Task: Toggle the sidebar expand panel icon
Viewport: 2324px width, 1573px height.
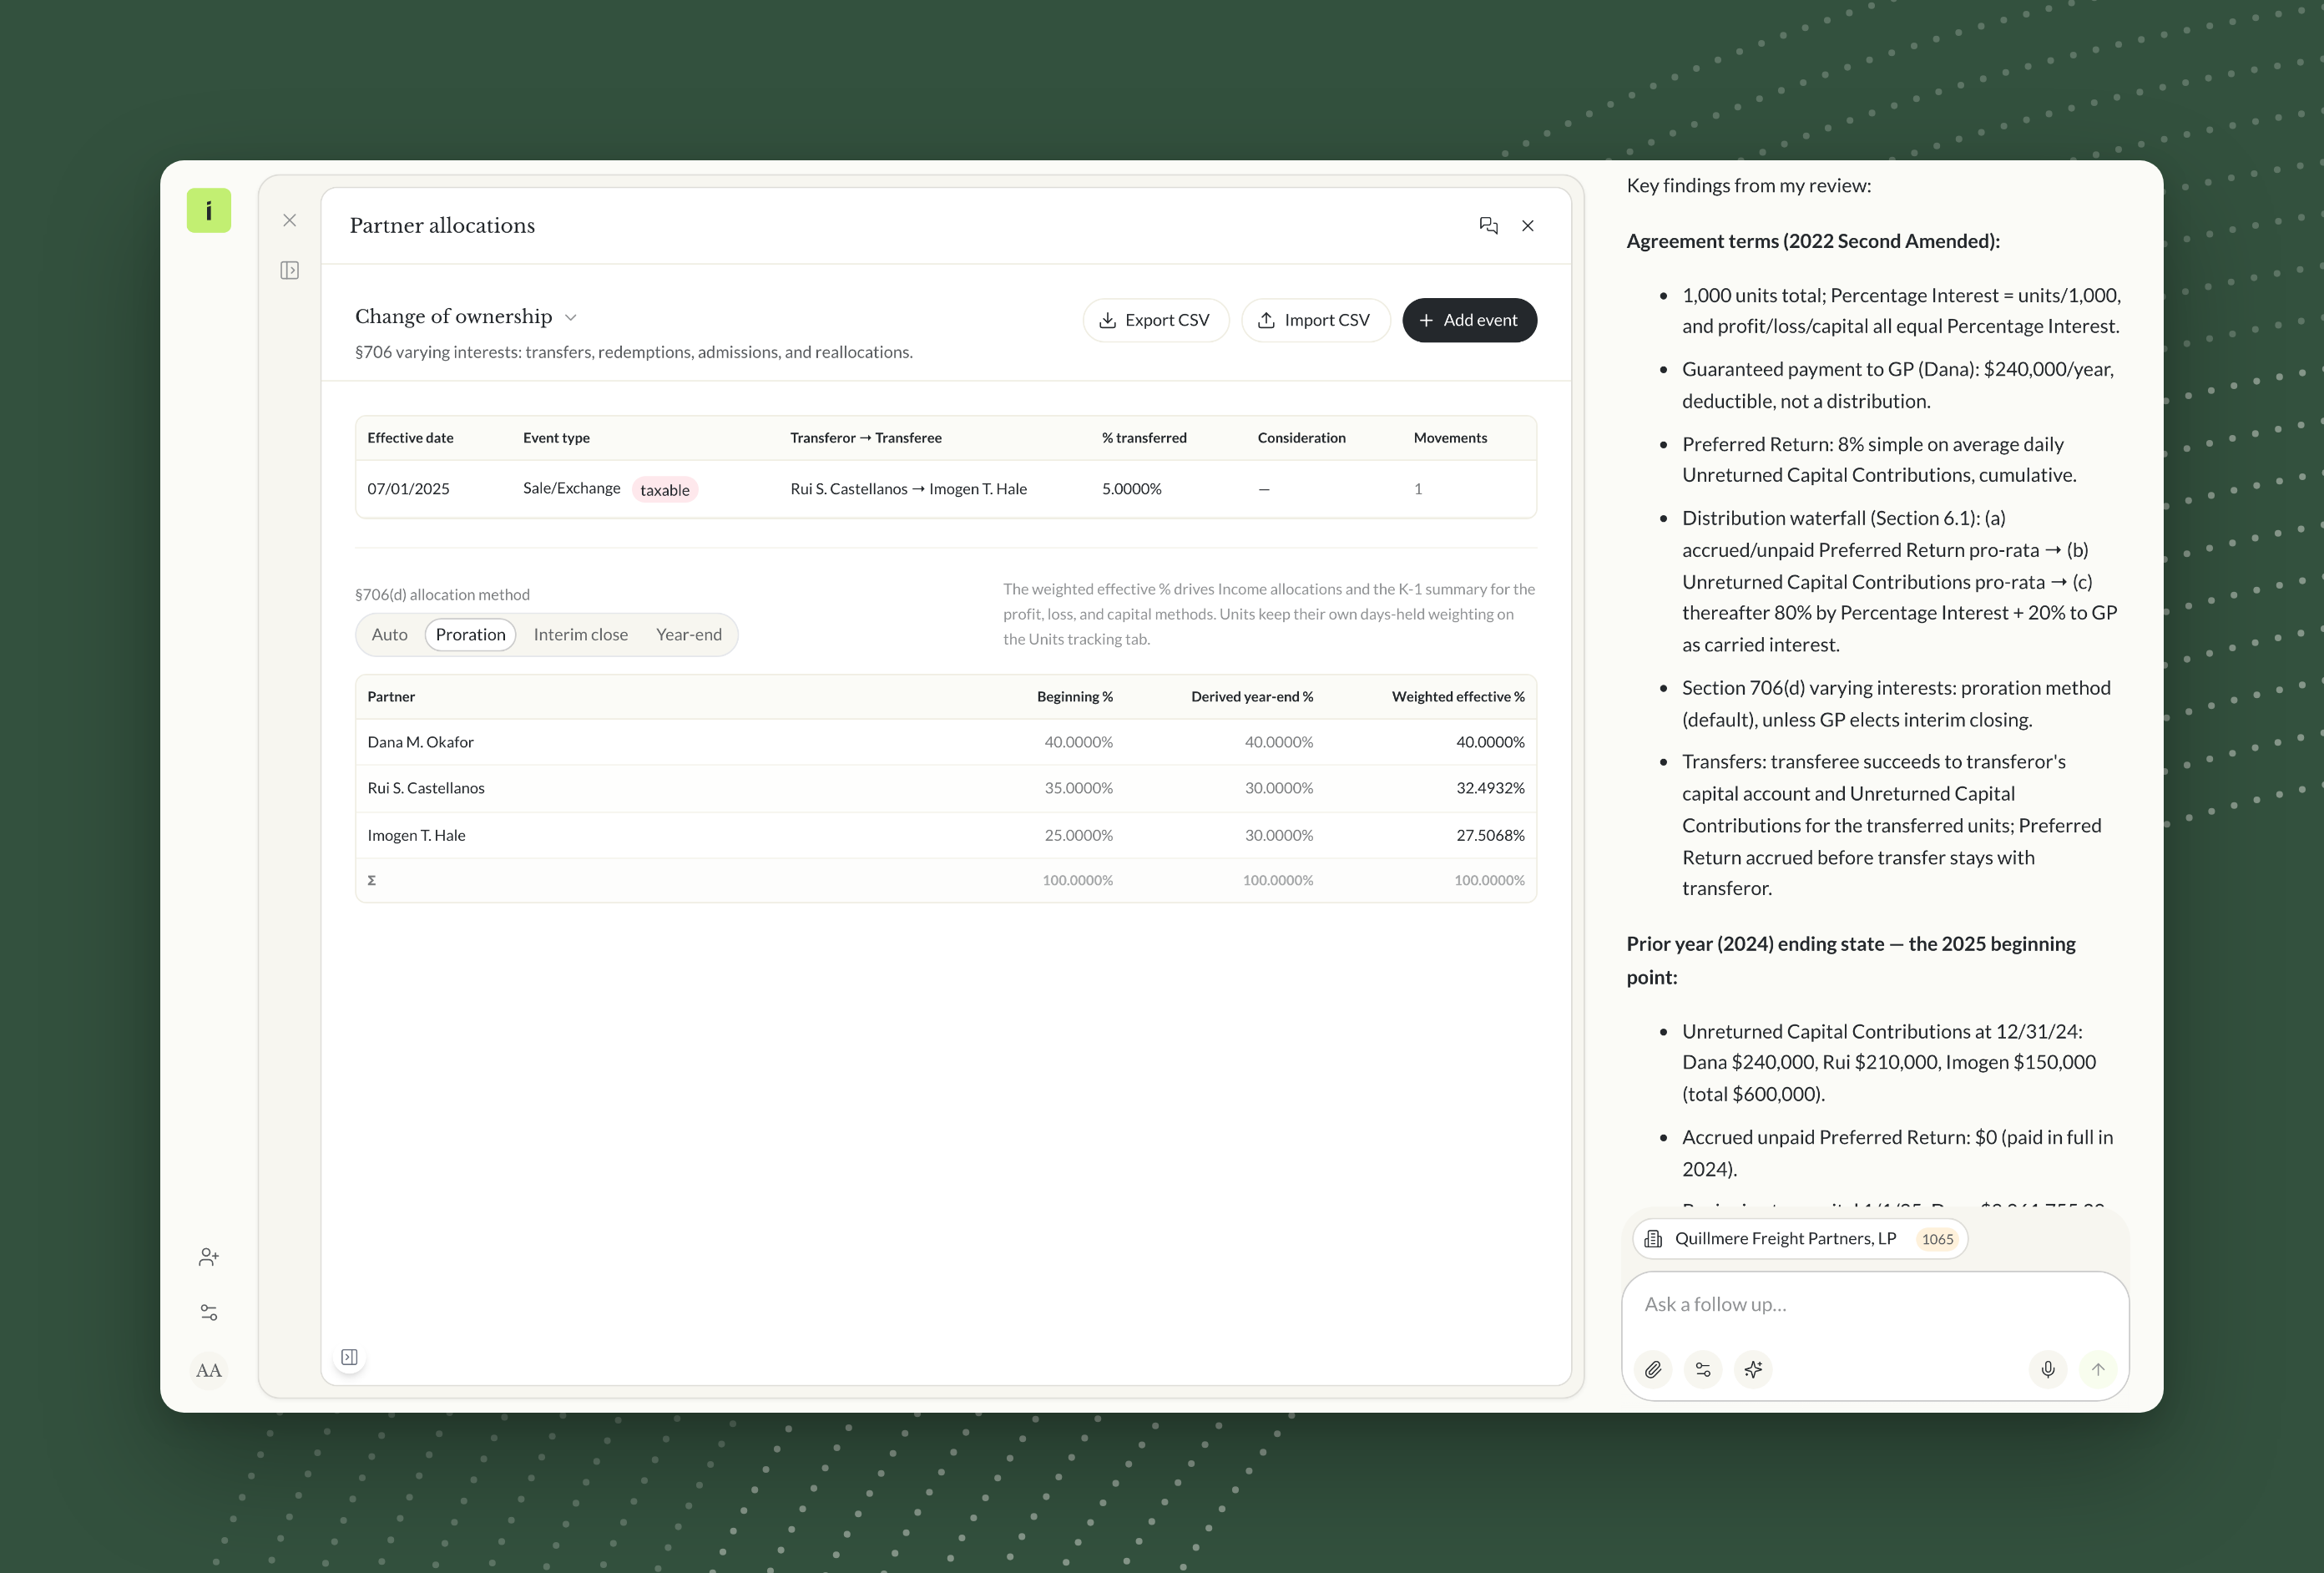Action: tap(290, 270)
